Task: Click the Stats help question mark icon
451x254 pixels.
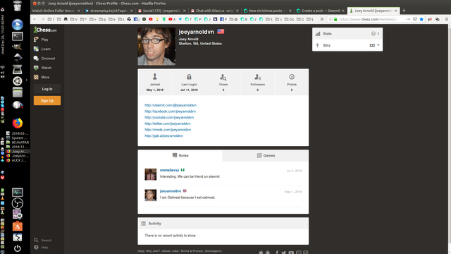Action: (x=373, y=34)
